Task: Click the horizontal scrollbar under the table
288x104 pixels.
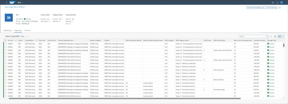Action: [x=125, y=98]
